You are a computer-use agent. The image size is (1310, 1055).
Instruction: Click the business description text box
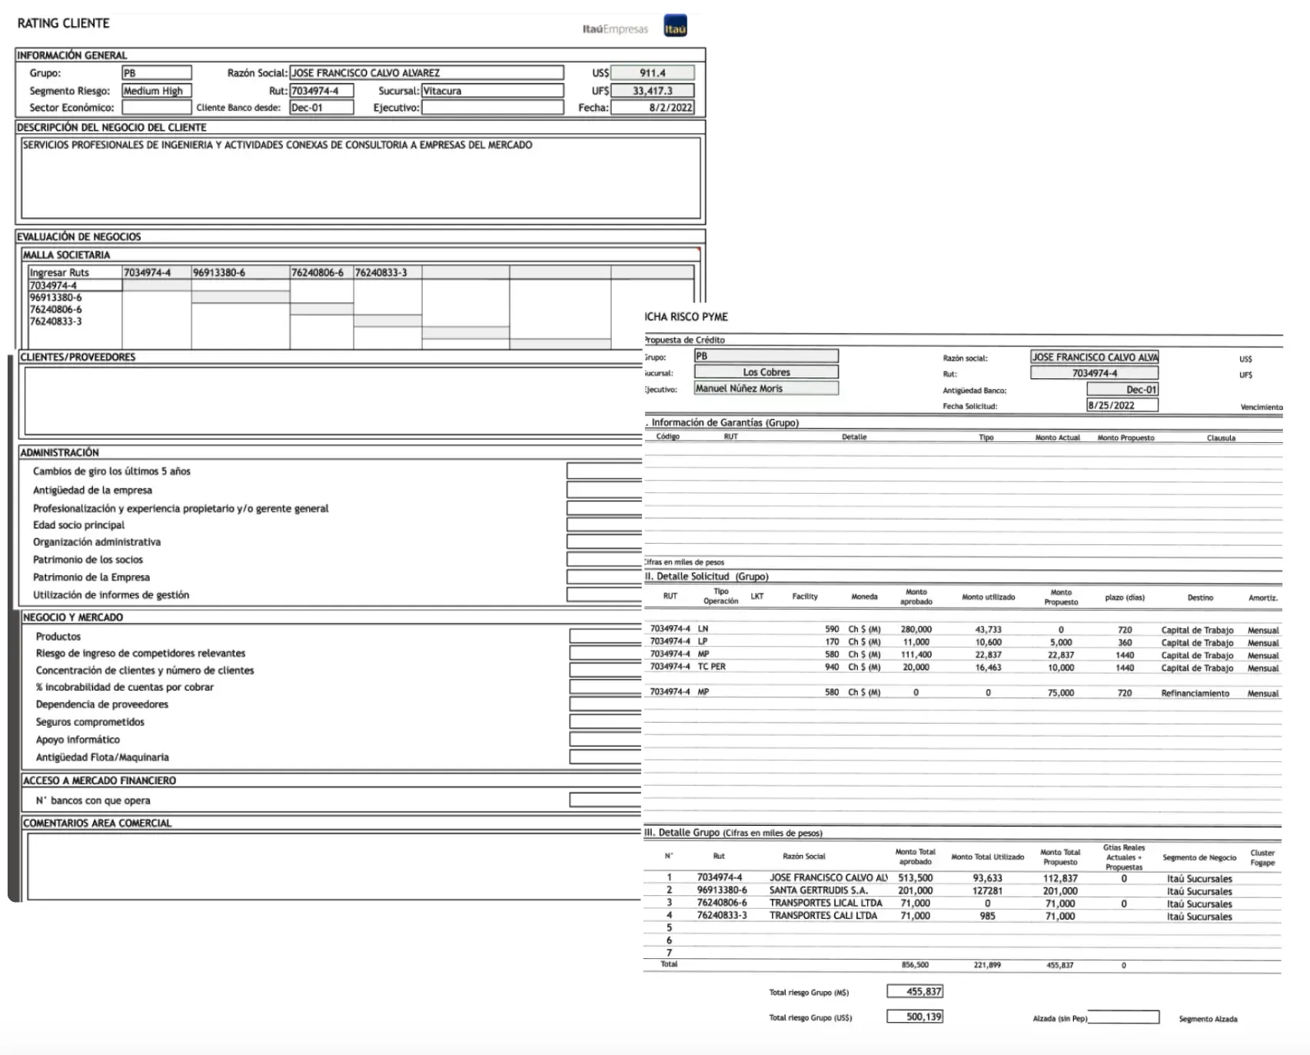[x=361, y=178]
